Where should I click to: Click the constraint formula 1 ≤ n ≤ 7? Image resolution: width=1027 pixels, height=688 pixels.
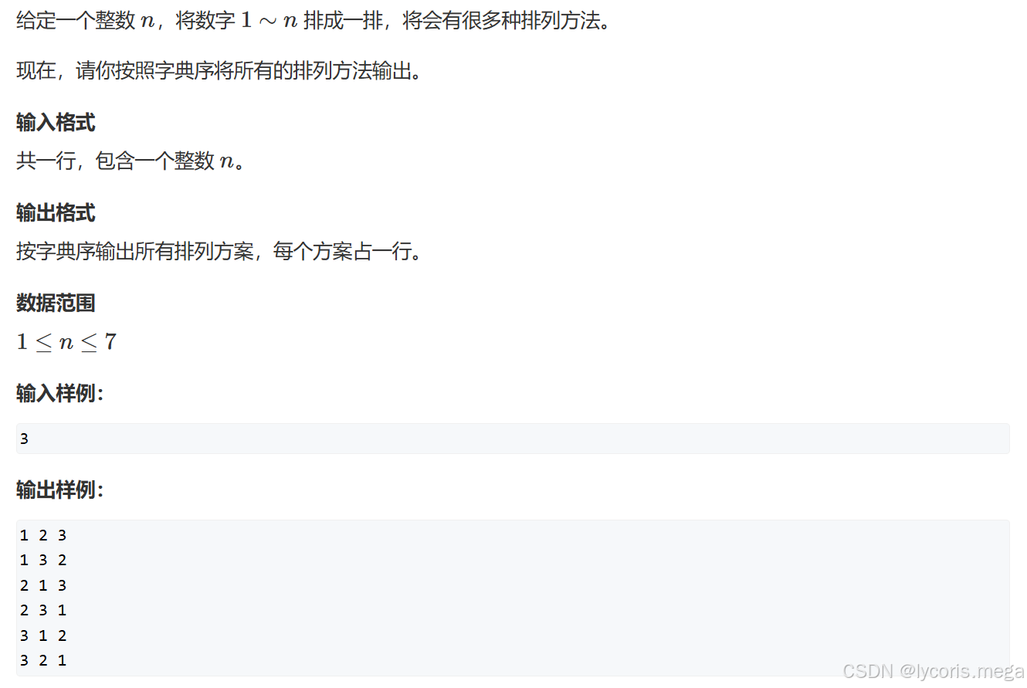pyautogui.click(x=66, y=341)
